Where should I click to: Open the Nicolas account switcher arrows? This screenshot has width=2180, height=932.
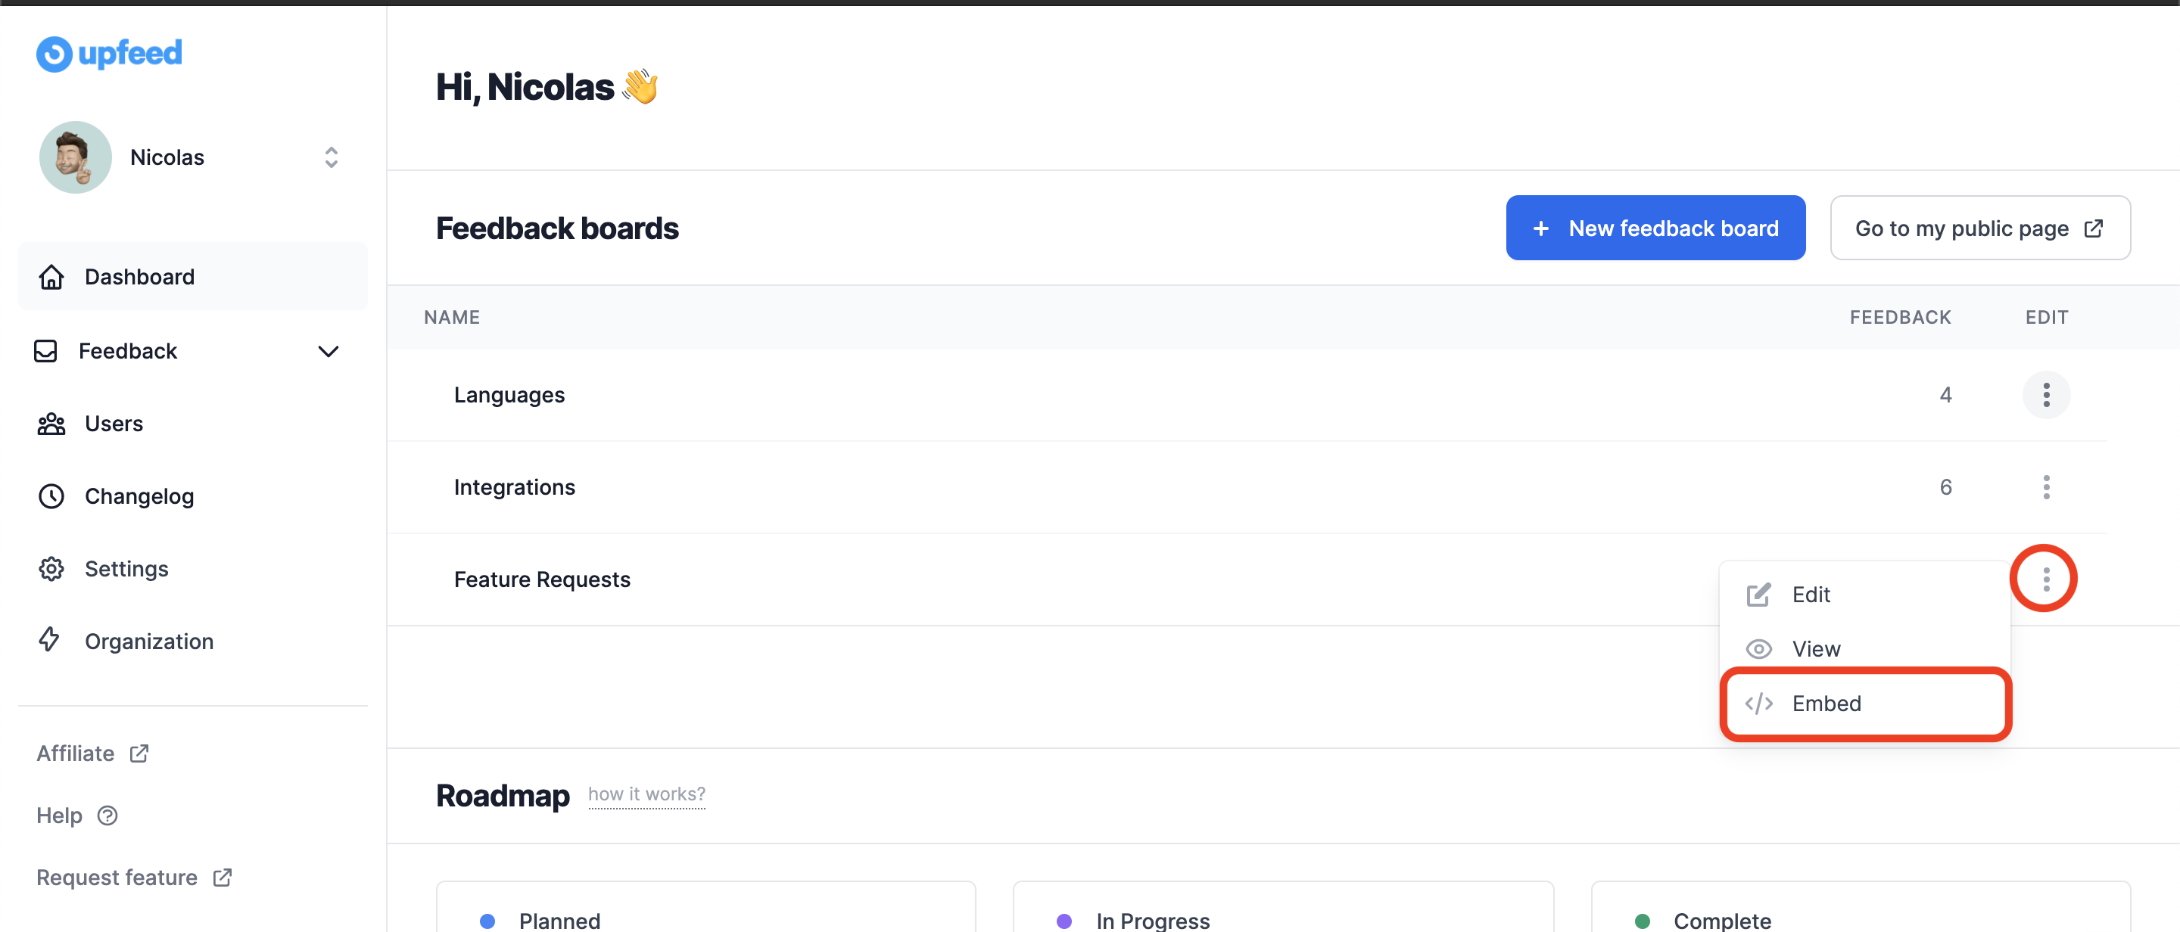click(331, 157)
